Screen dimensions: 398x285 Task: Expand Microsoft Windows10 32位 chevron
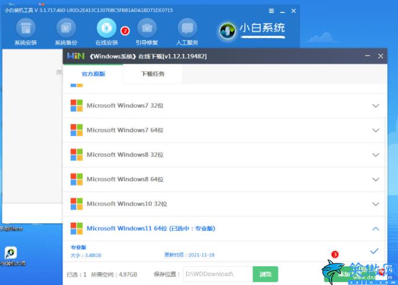click(x=376, y=204)
